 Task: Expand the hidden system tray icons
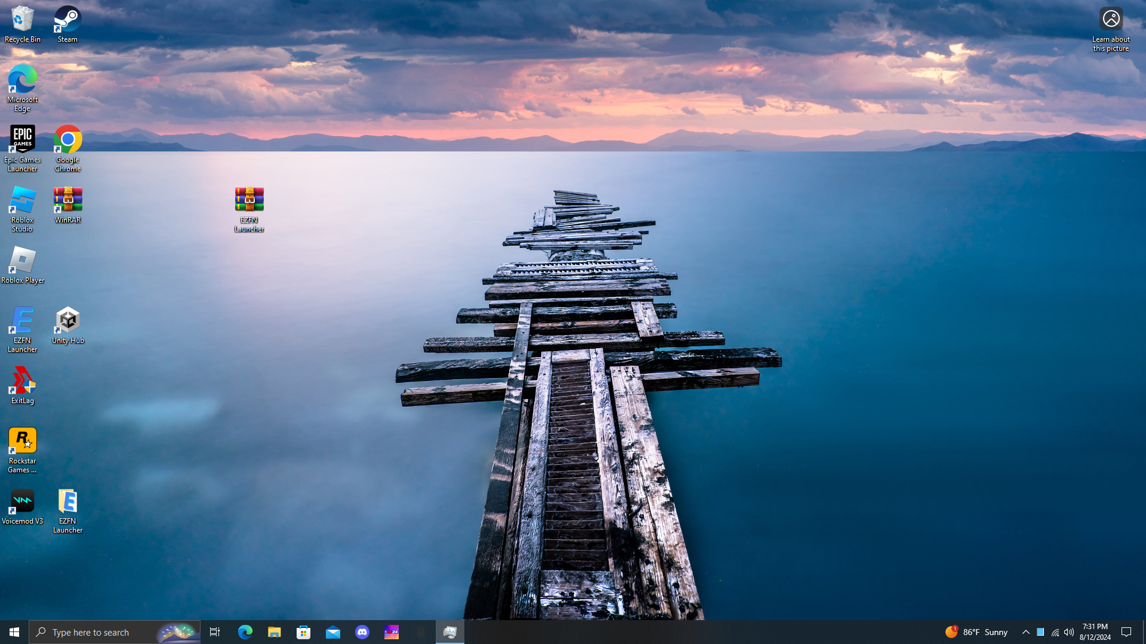pos(1025,632)
